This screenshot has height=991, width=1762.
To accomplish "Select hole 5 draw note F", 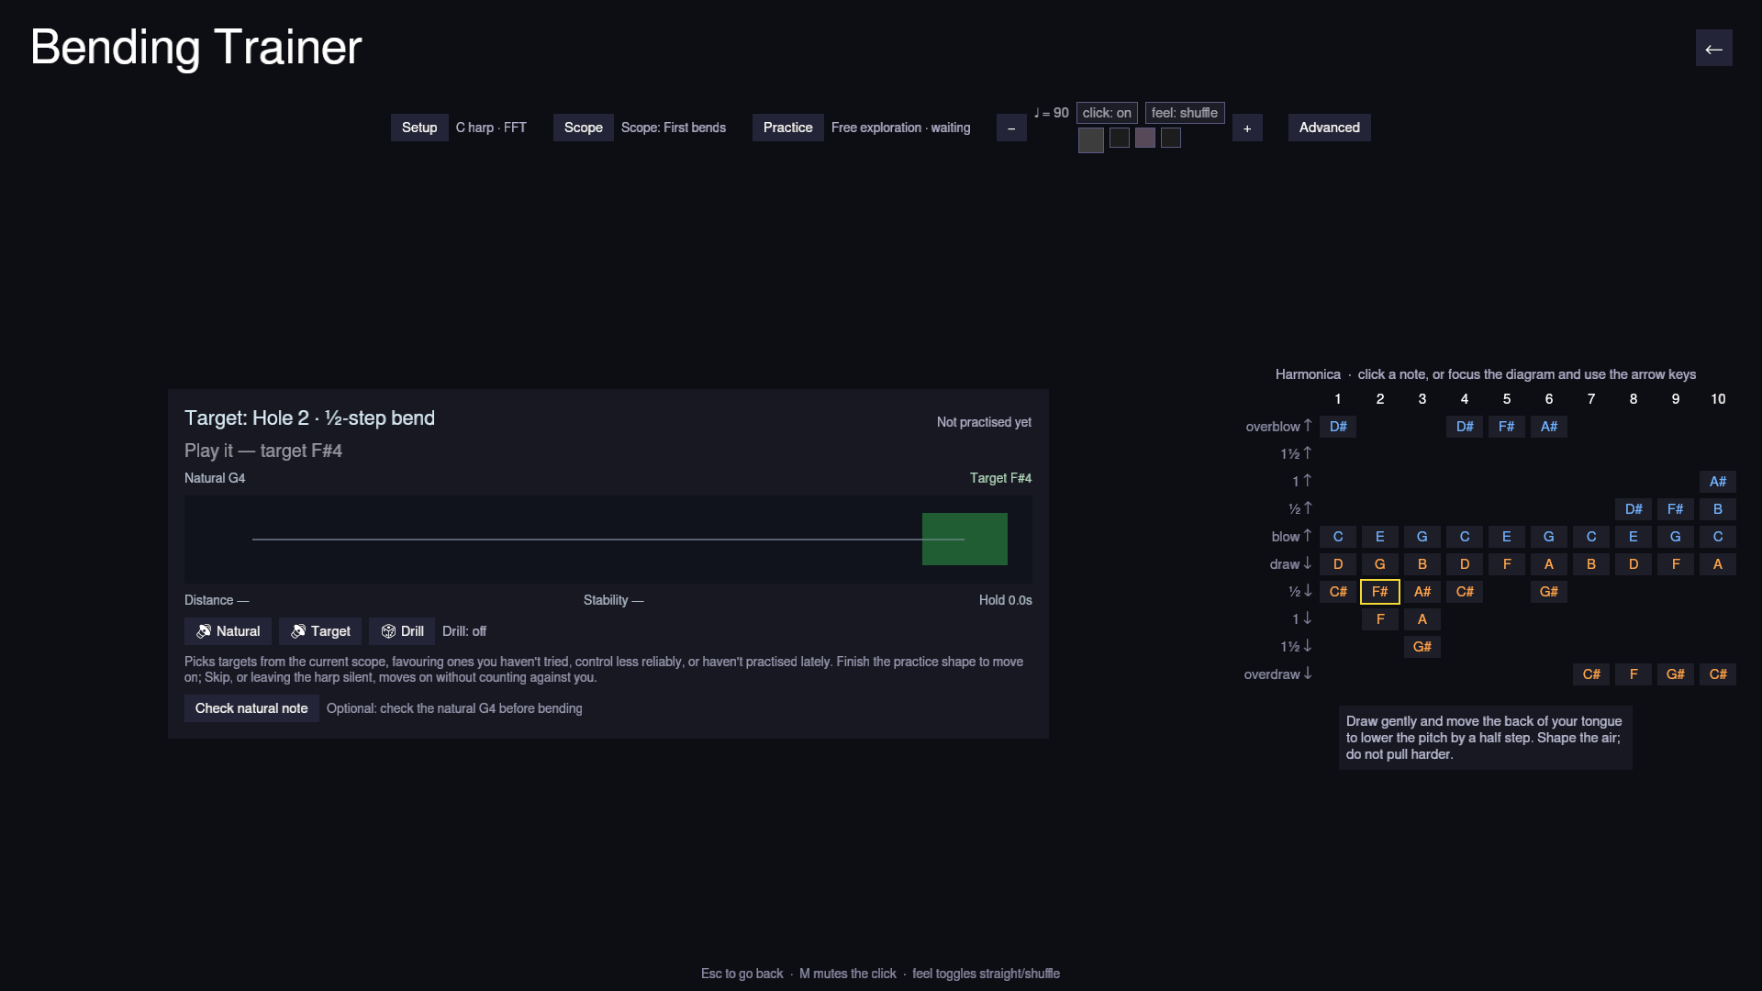I will [1507, 564].
